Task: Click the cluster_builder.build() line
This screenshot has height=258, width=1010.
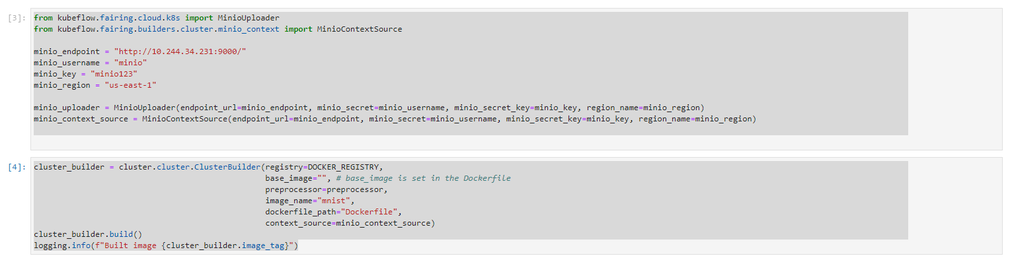Action: [x=88, y=234]
